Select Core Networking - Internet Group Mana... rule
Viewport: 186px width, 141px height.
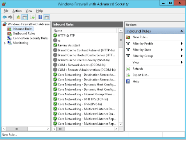click(86, 94)
